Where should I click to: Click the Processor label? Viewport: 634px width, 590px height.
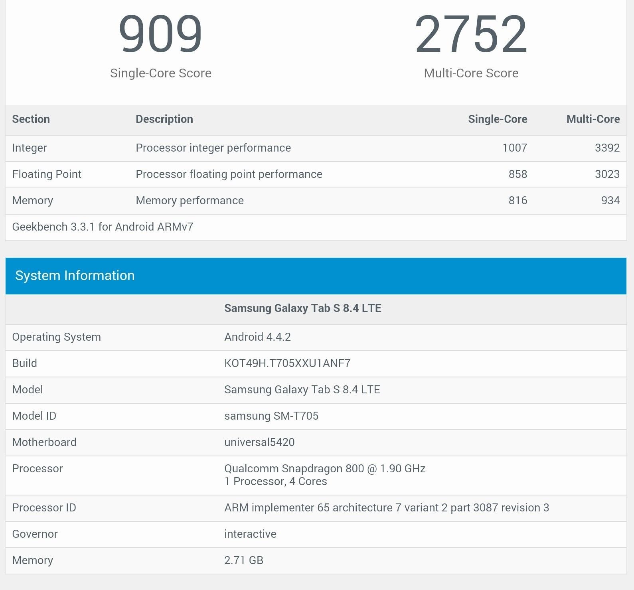tap(38, 469)
